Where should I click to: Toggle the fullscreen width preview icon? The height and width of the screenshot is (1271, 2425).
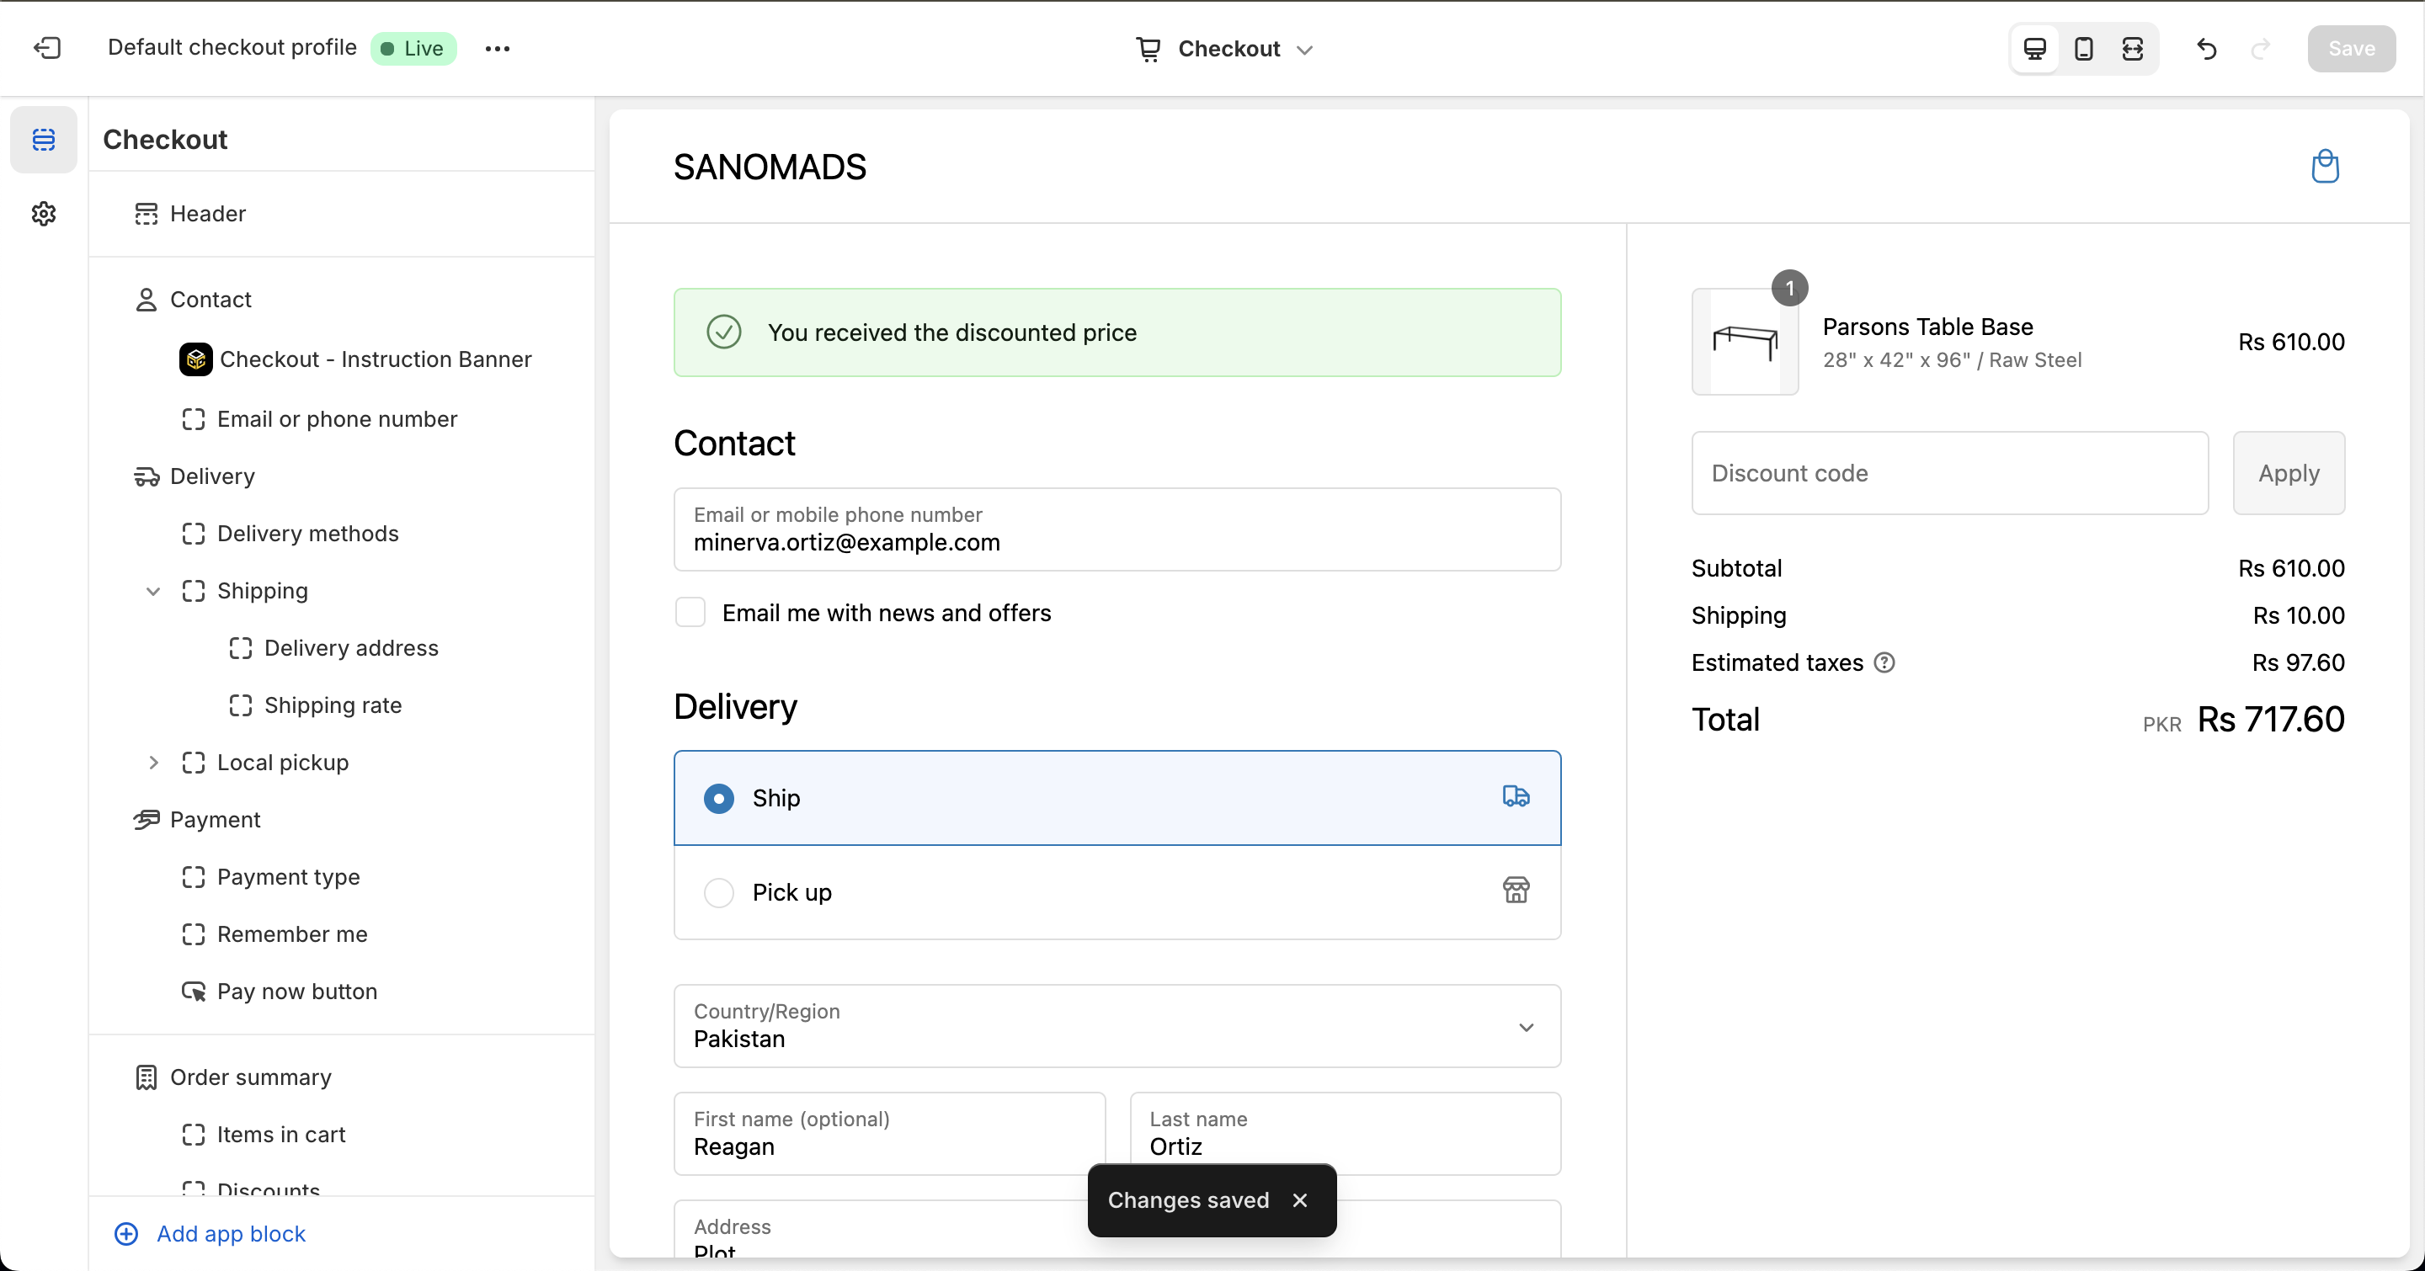click(x=2132, y=48)
